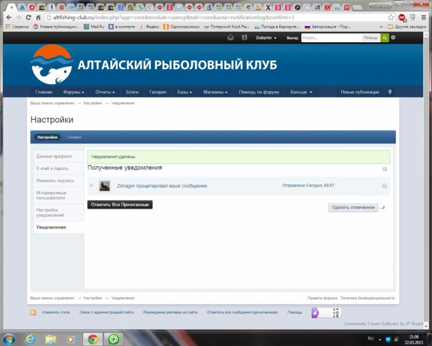Viewport: 432px width, 346px height.
Task: Expand the Dubynin user dropdown
Action: tap(266, 37)
